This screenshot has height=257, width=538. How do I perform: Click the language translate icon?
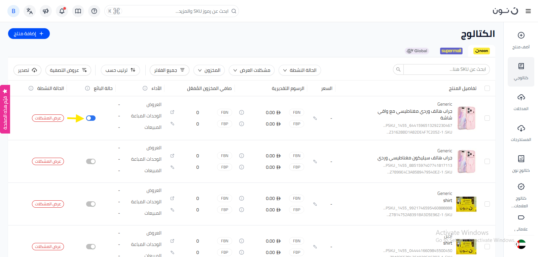click(30, 11)
